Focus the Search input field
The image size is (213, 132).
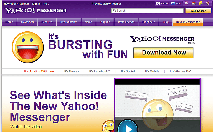[x=148, y=11]
